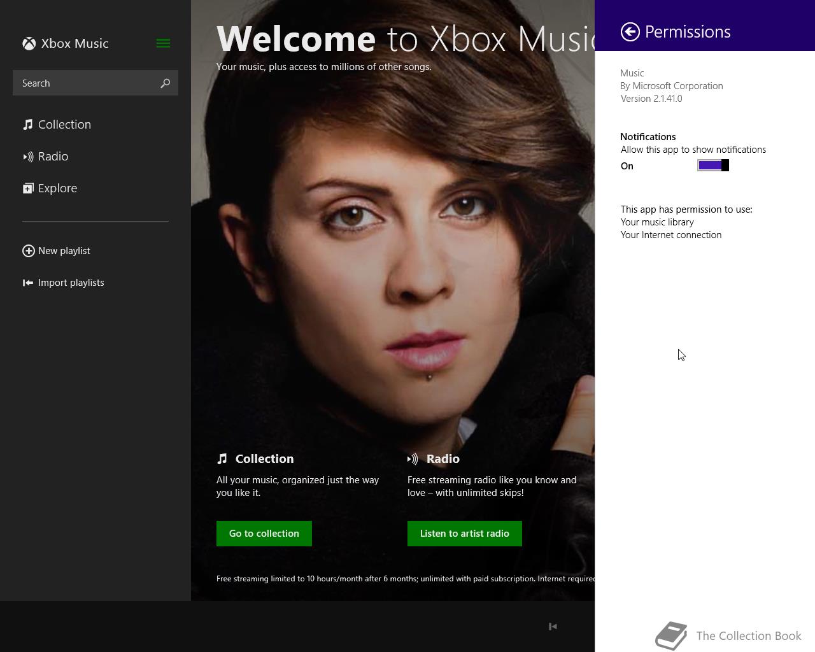This screenshot has height=652, width=815.
Task: Click the Collection heading music note icon
Action: [x=222, y=458]
